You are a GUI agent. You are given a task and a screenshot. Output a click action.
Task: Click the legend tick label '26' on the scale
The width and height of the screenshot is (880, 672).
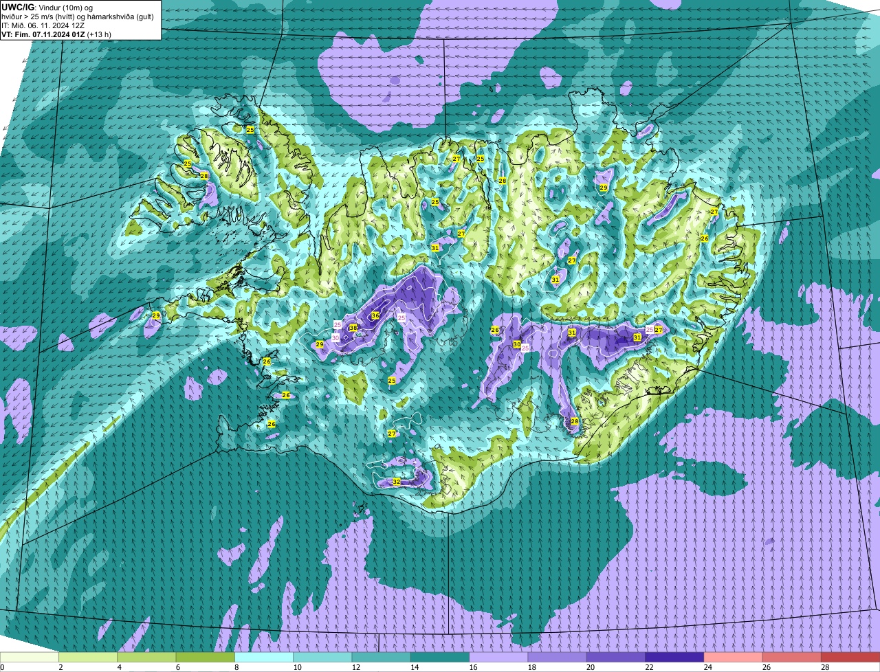click(766, 667)
